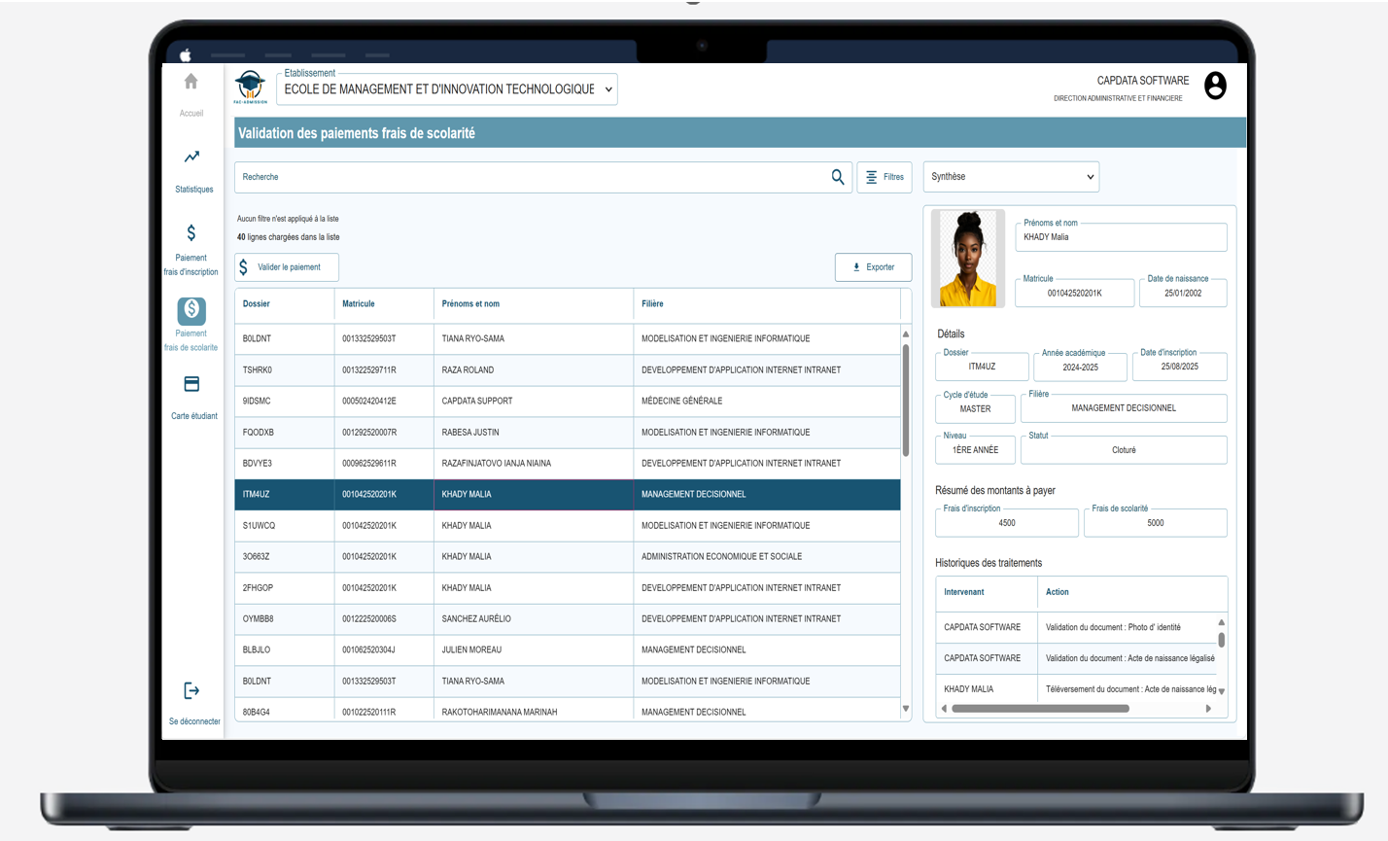Select Paiement frais d'inscription dollar icon
Screen dimensions: 1388x841
[x=191, y=233]
